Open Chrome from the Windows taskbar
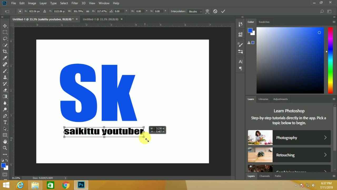This screenshot has height=190, width=337. point(66,185)
